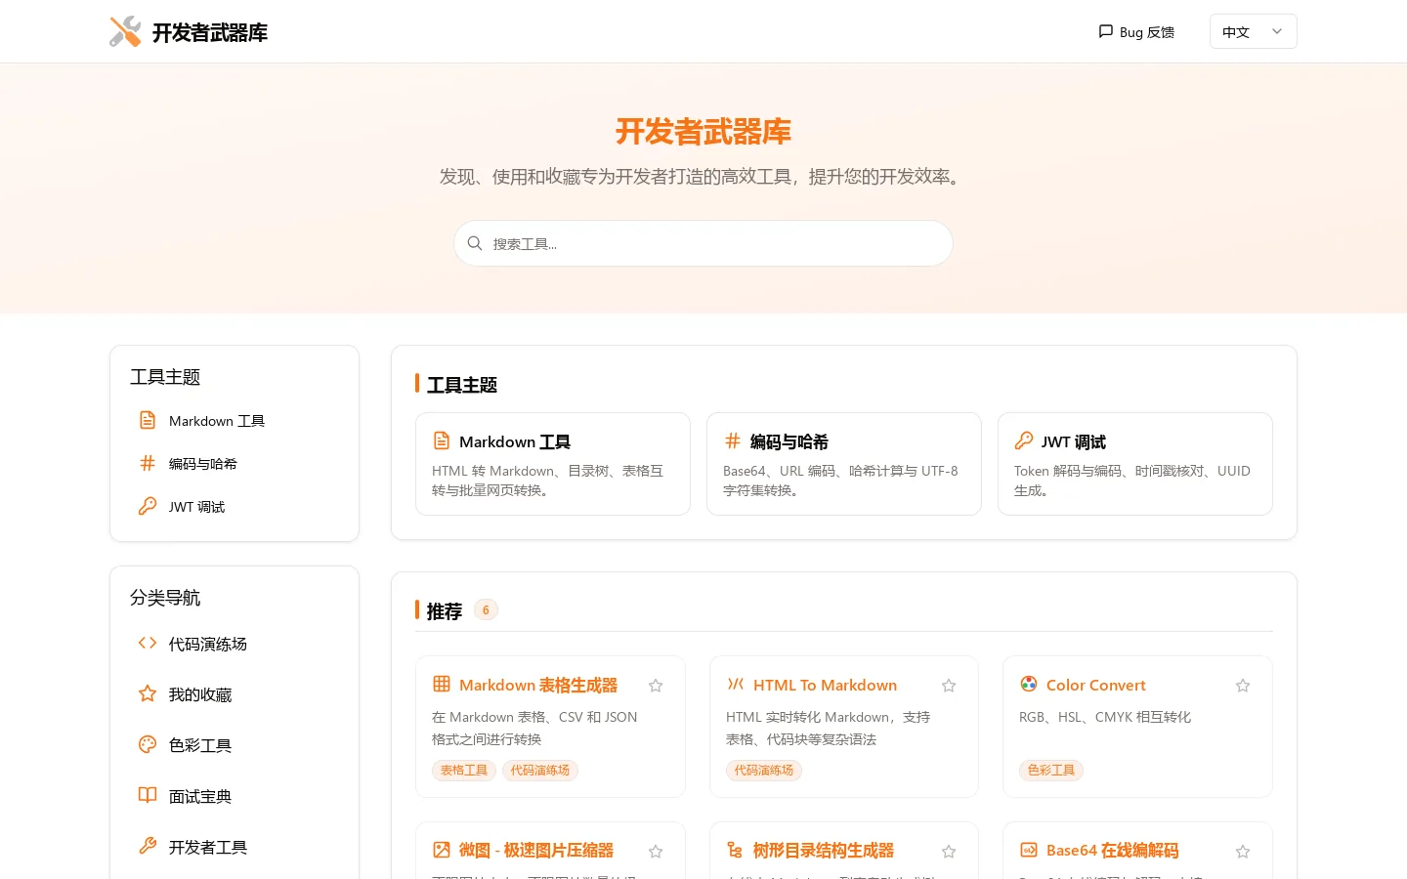Click the wrench and screwdriver site logo
Screen dimensions: 1407x879
point(125,31)
